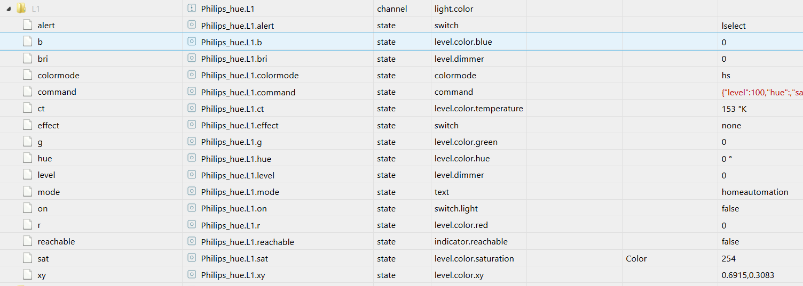Image resolution: width=803 pixels, height=286 pixels.
Task: Click the state icon beside Philips_hue.L1.sat
Action: tap(192, 258)
